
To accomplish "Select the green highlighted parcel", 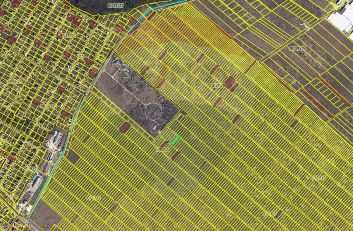I will (175, 141).
